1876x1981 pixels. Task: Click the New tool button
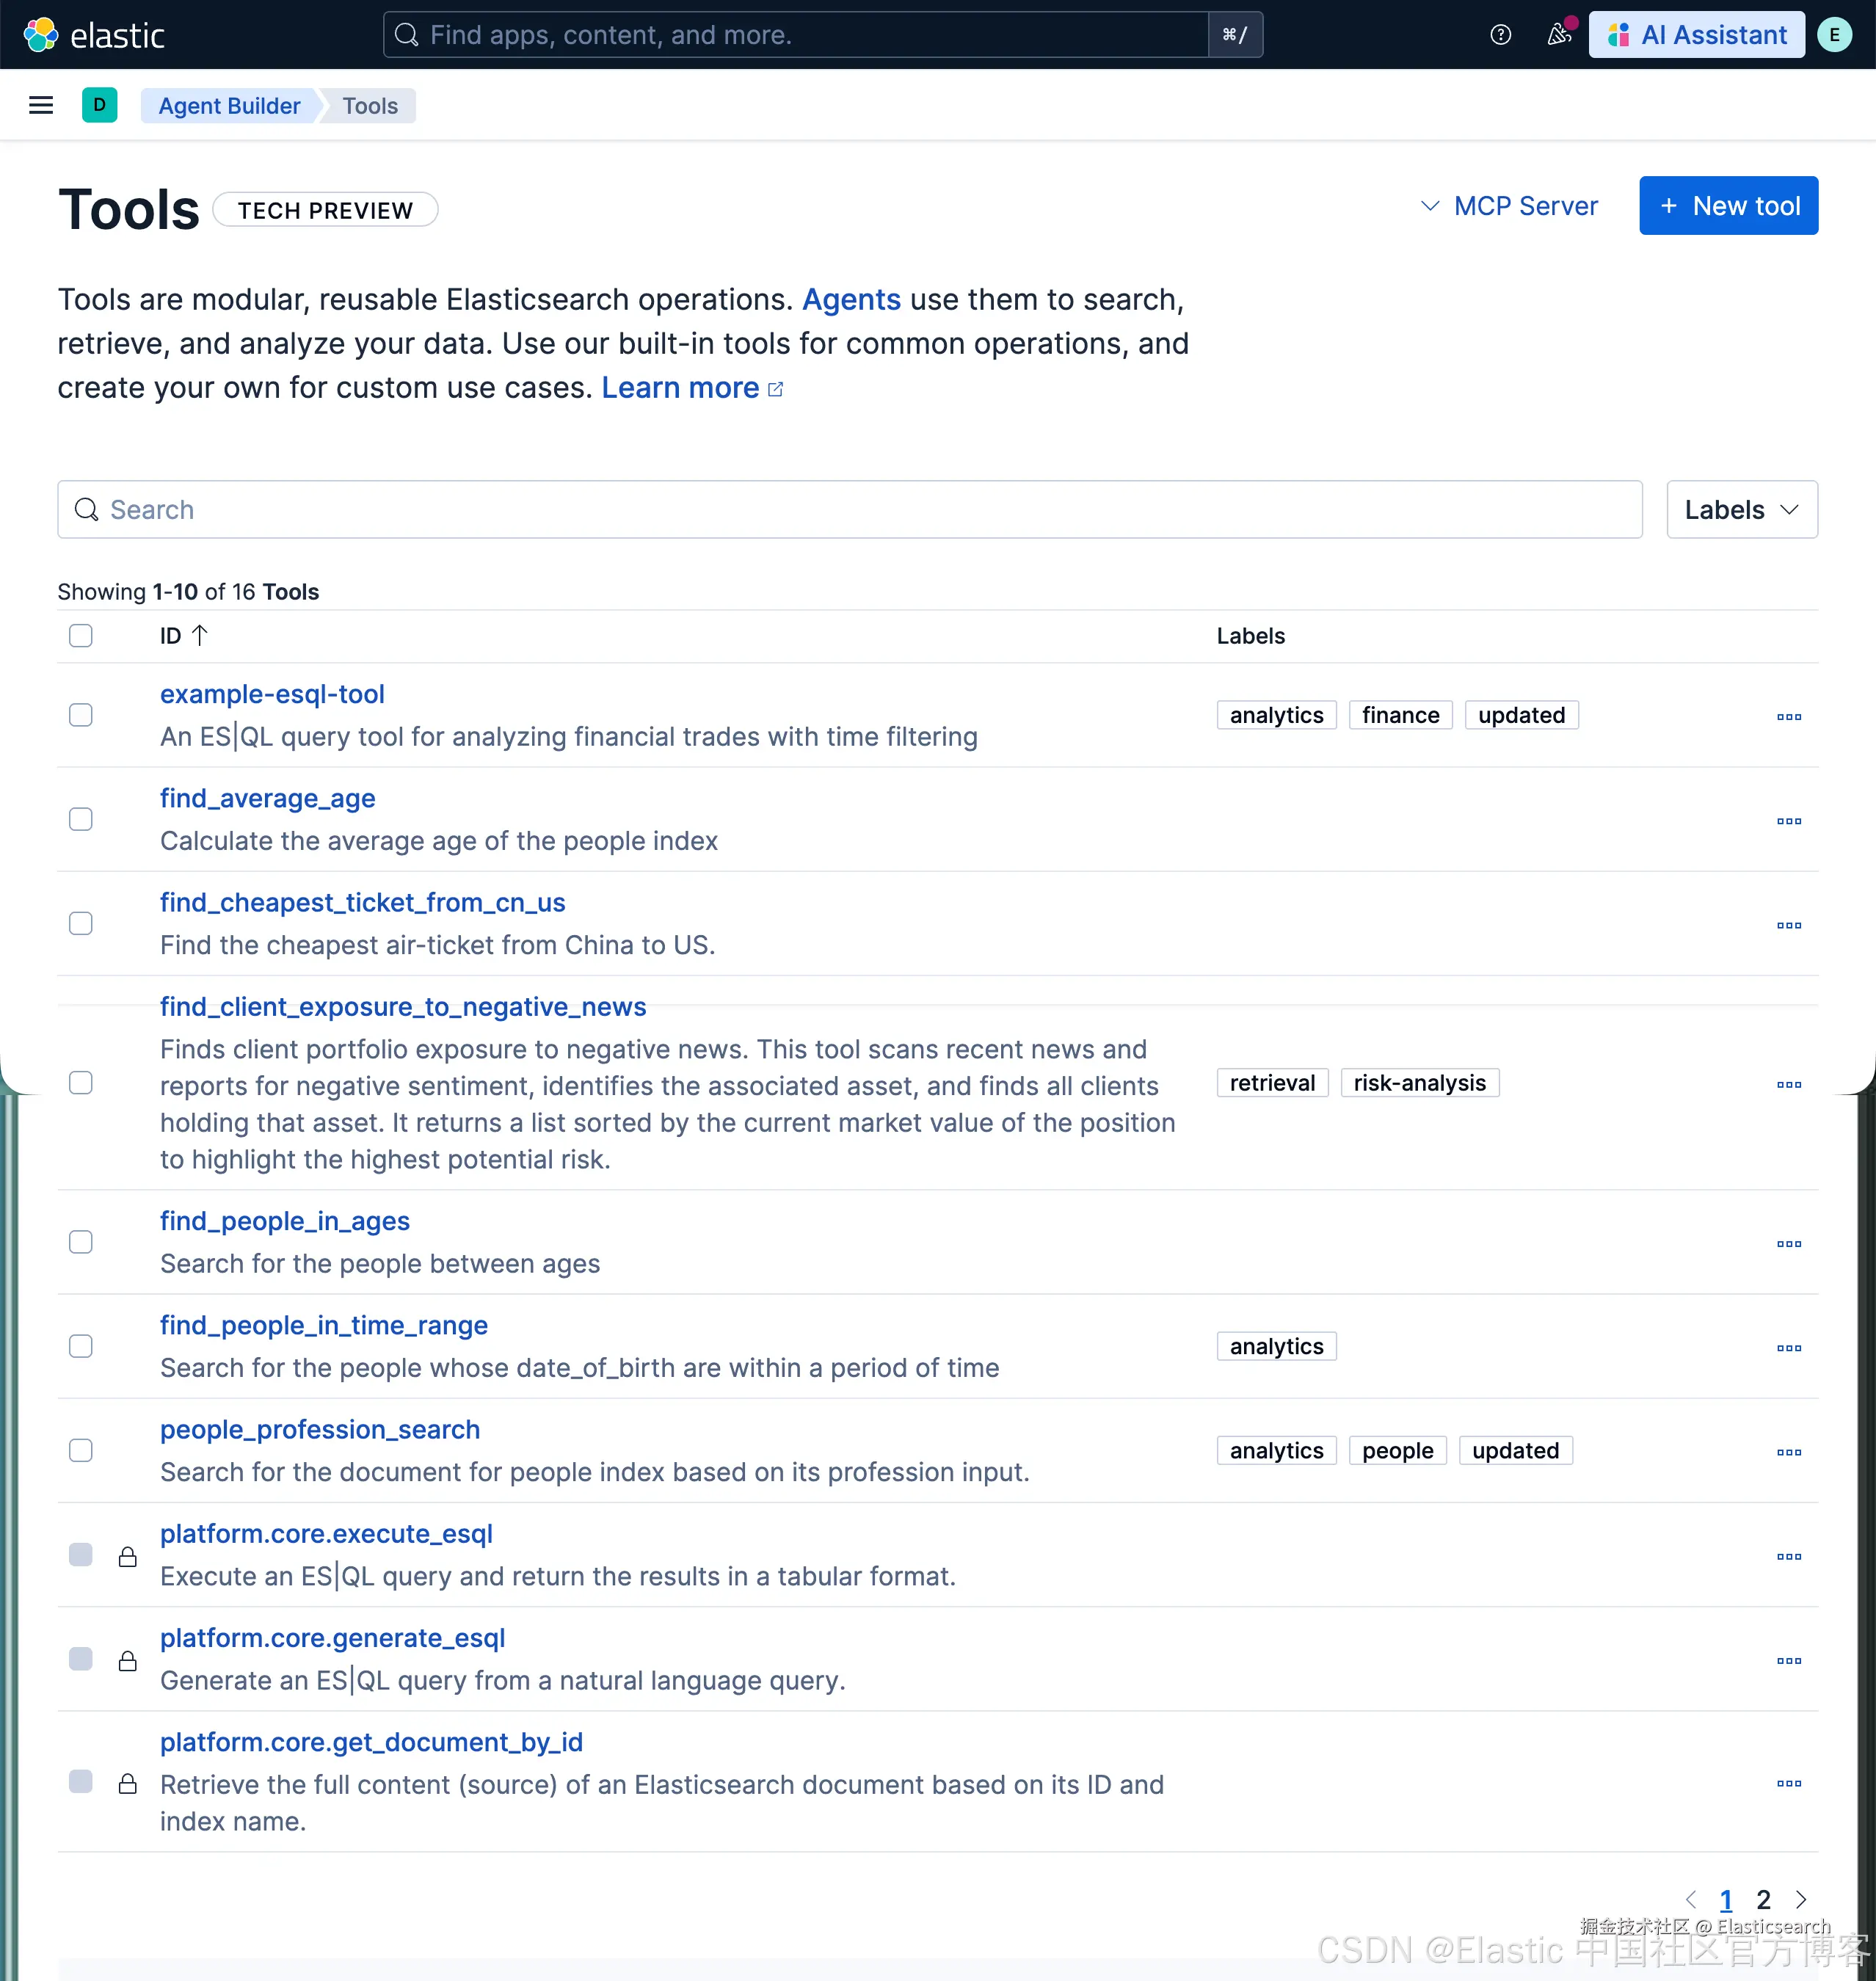(1728, 206)
